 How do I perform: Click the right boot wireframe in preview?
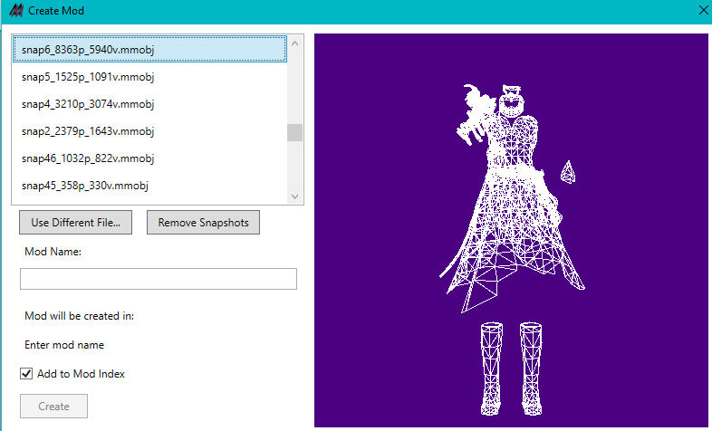click(531, 367)
